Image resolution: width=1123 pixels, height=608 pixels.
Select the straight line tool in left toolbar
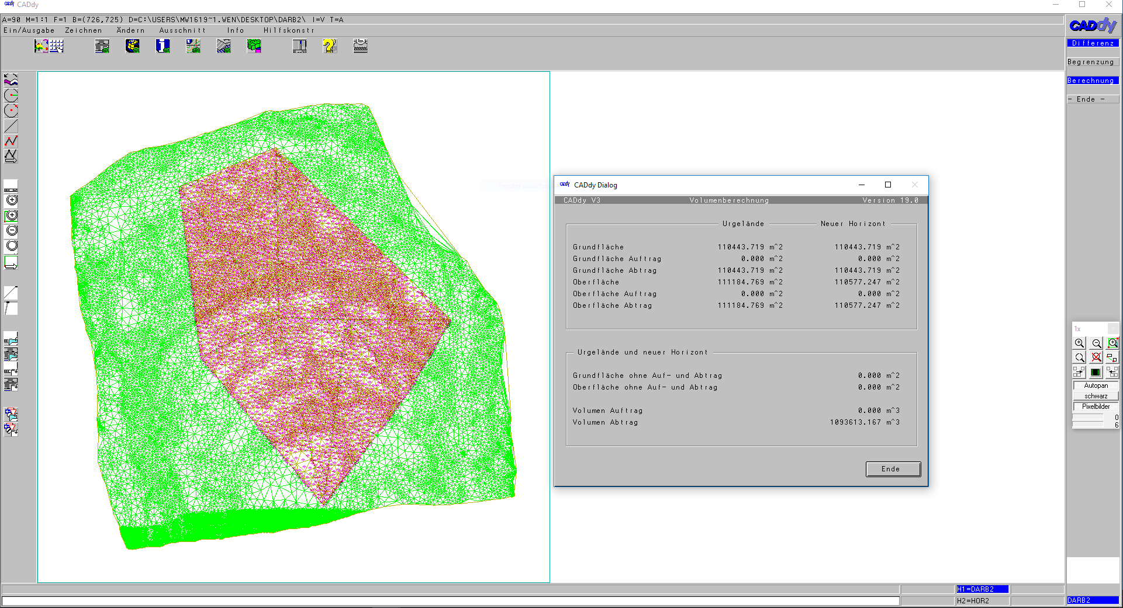pos(11,126)
